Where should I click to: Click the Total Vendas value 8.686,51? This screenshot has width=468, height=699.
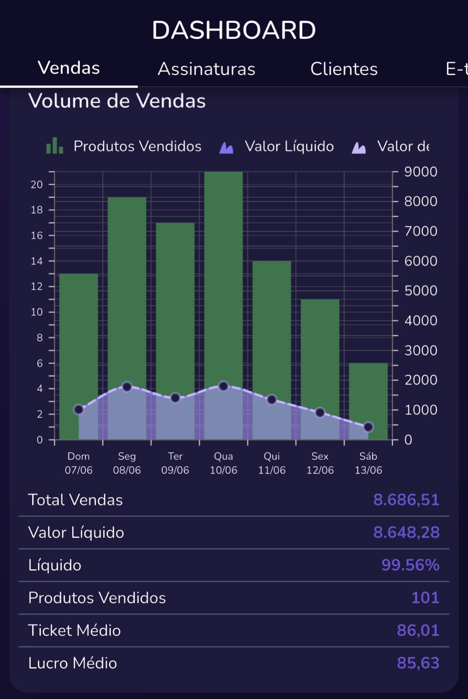pyautogui.click(x=406, y=500)
